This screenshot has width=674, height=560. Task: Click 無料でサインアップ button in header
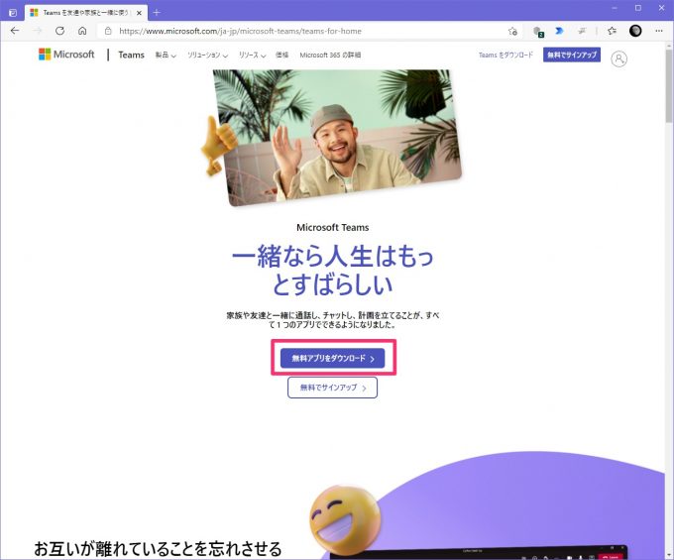coord(572,56)
